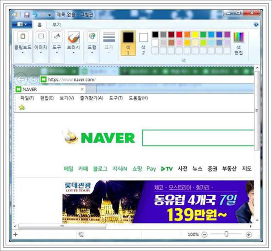
Task: Pick the black color swatch
Action: (x=155, y=35)
